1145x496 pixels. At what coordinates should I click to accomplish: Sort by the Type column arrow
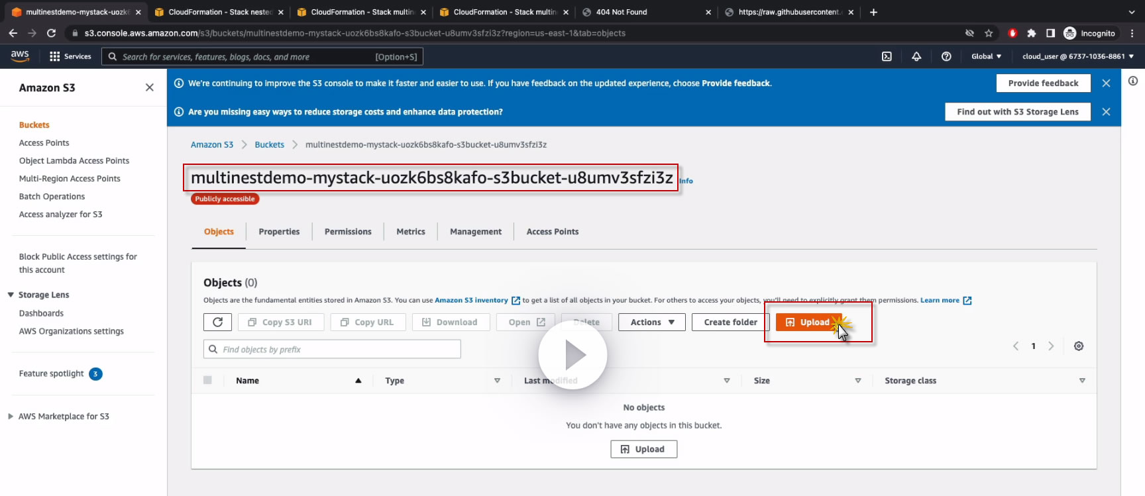(497, 381)
